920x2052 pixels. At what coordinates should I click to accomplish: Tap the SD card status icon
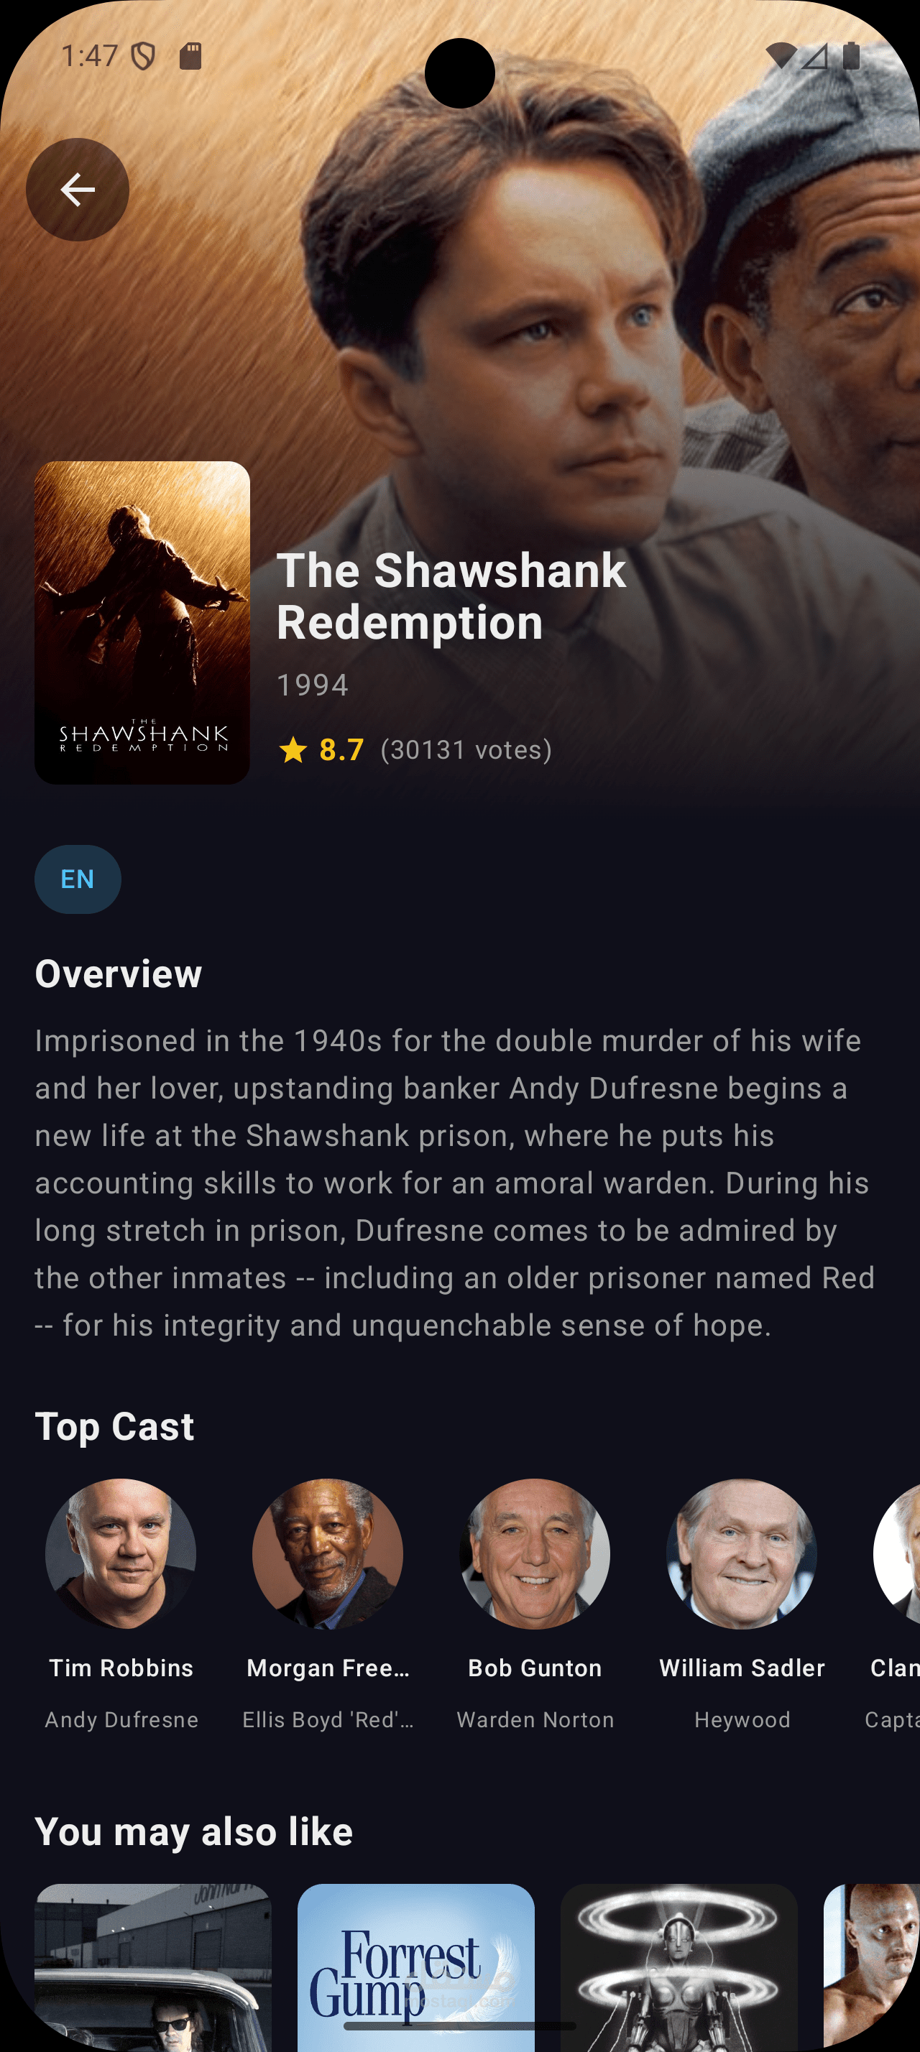click(x=190, y=56)
